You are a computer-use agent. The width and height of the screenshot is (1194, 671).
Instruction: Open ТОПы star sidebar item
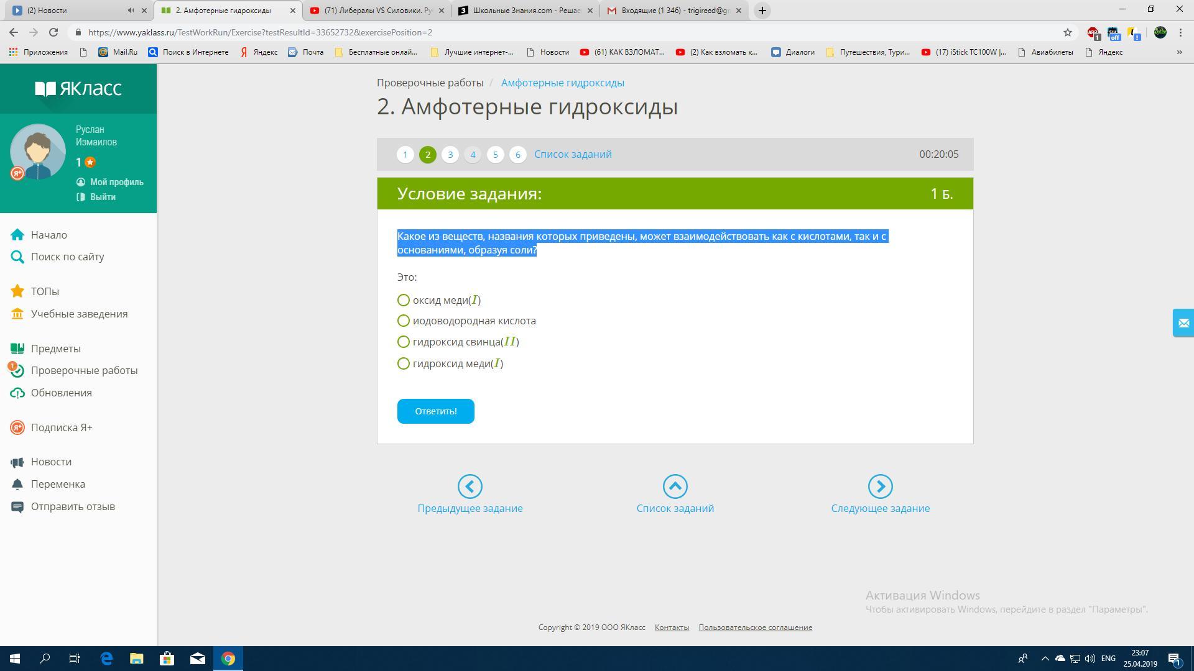45,291
